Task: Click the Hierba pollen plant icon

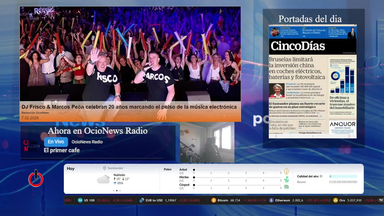Action: (286, 179)
